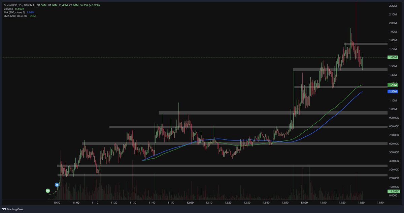Click the green 1.28M EMA price tag on axis

(393, 85)
